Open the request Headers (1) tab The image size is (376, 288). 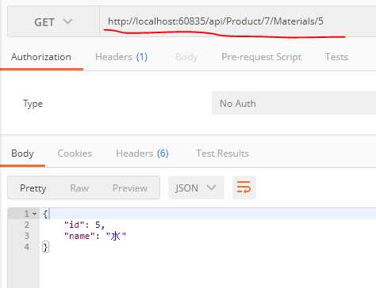tap(121, 57)
